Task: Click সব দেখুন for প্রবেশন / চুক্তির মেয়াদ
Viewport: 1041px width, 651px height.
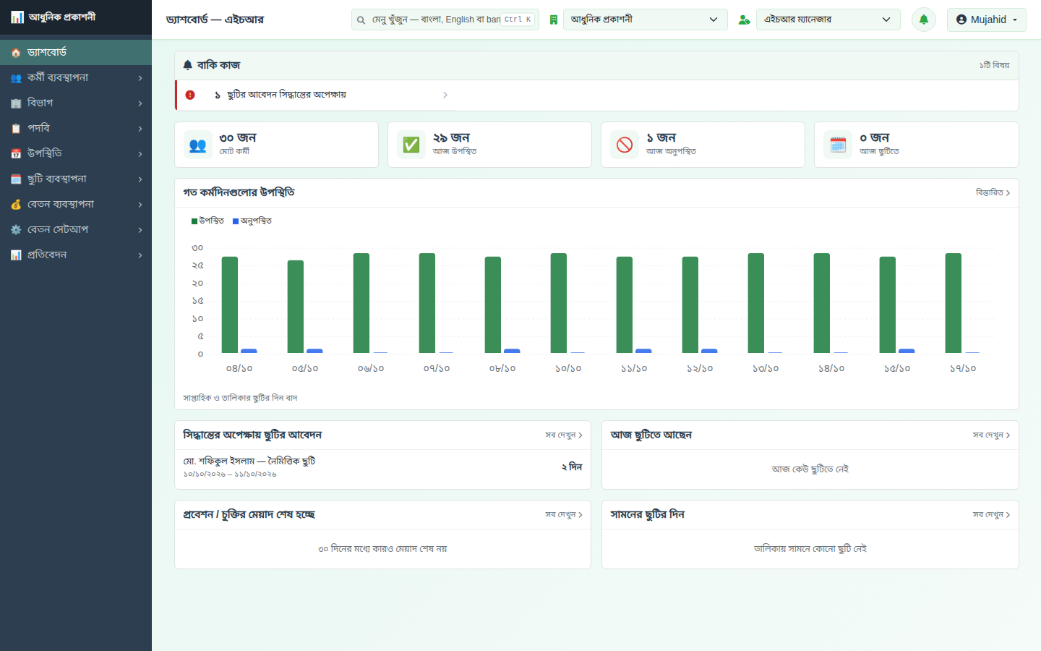Action: [564, 514]
